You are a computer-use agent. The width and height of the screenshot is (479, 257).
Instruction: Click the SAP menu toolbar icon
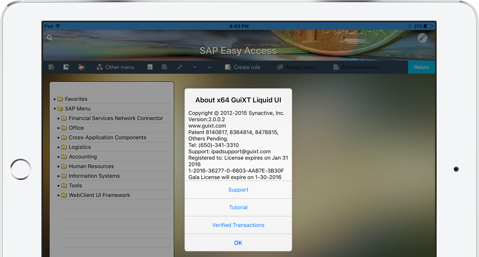pyautogui.click(x=66, y=67)
